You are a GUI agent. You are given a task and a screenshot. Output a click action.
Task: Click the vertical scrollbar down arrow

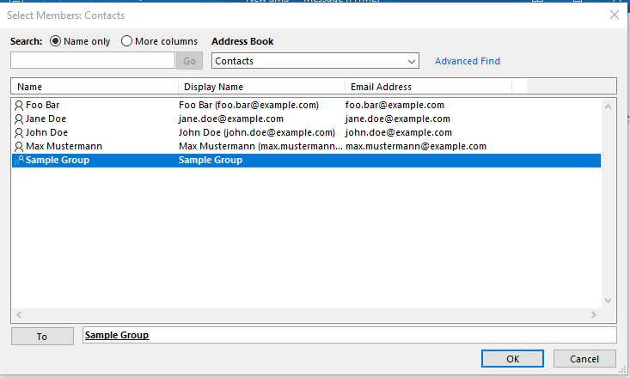pos(608,301)
